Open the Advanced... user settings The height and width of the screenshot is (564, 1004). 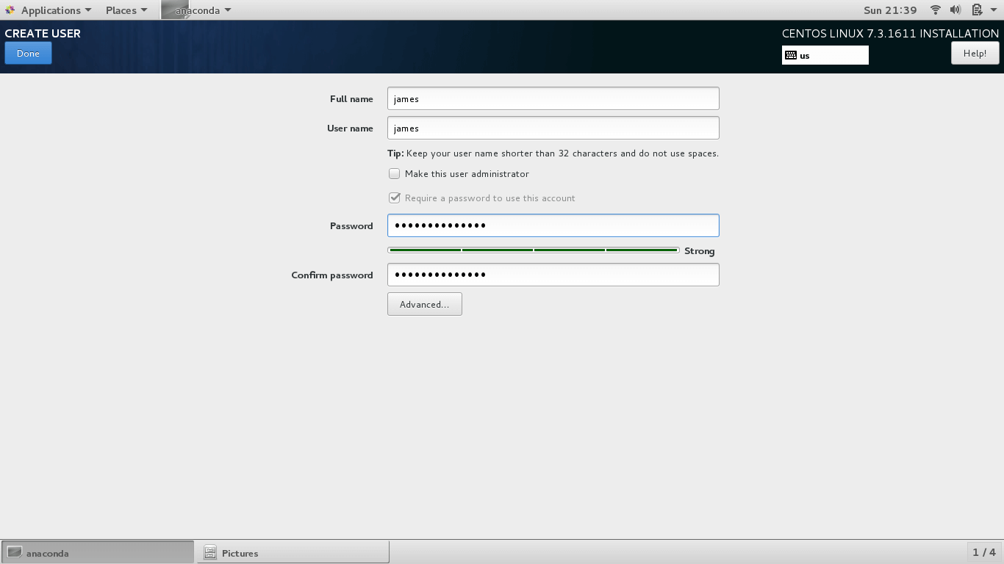point(424,304)
